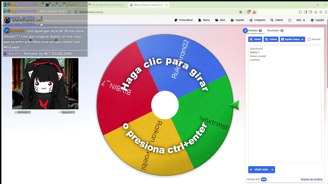328x184 pixels.
Task: Click the ivnxtrmst entry in the list
Action: [255, 60]
